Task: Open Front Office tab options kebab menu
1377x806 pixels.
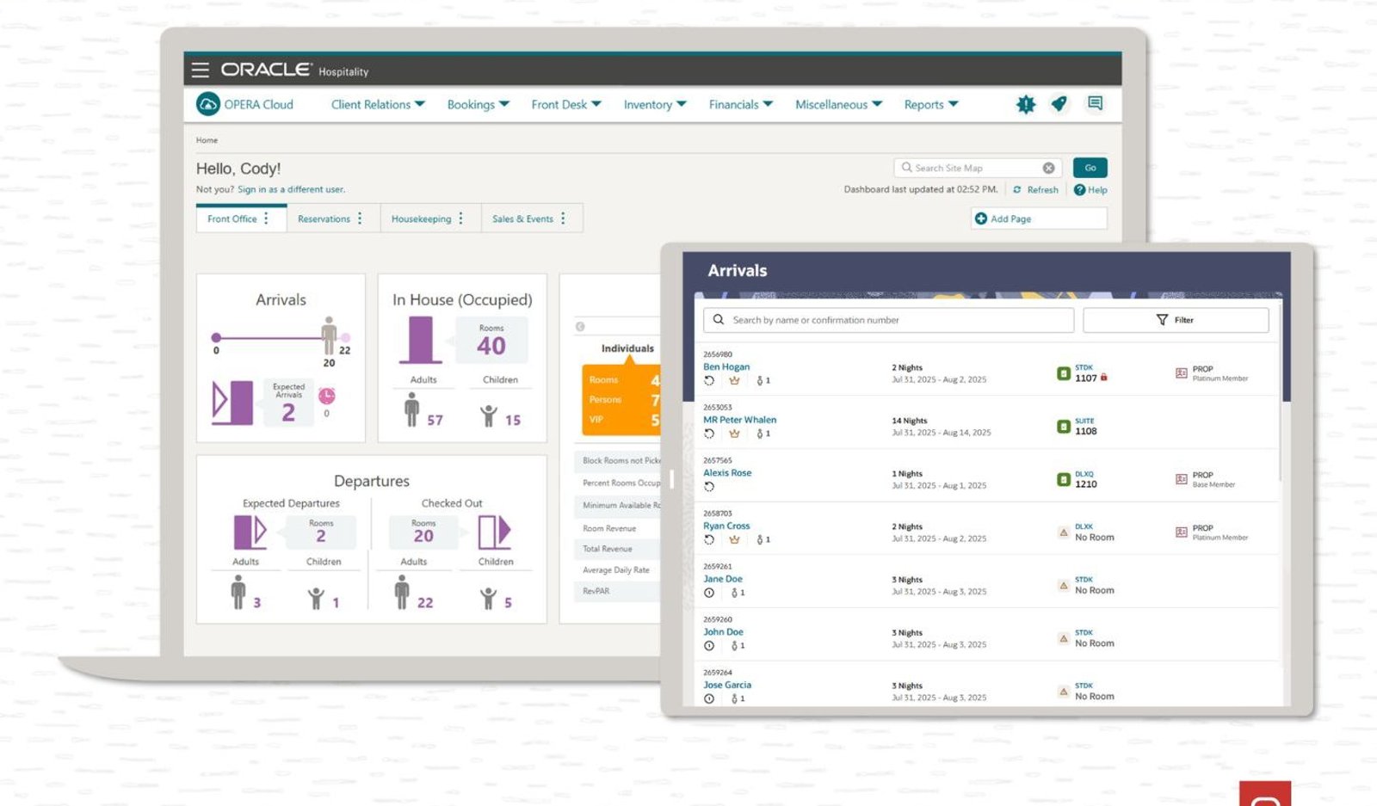Action: 266,218
